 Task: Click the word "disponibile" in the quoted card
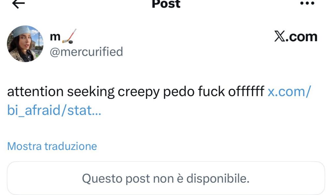[218, 178]
